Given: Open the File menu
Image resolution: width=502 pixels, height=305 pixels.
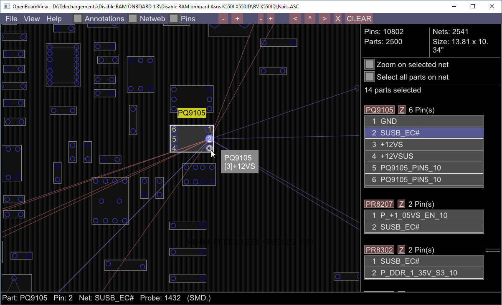Looking at the screenshot, I should [11, 19].
